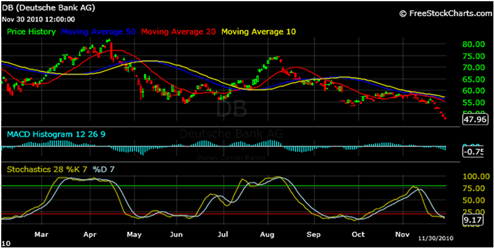Click the 47.96 current price box
494x248 pixels.
[475, 120]
